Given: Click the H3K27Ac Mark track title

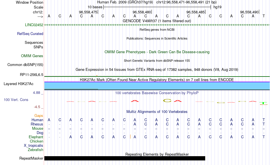Looking at the screenshot, I should coord(157,80).
